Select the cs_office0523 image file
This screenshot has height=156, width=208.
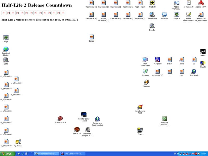coord(6,72)
